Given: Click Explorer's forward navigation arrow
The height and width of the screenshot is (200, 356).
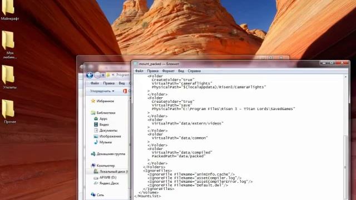Looking at the screenshot, I should (x=97, y=75).
